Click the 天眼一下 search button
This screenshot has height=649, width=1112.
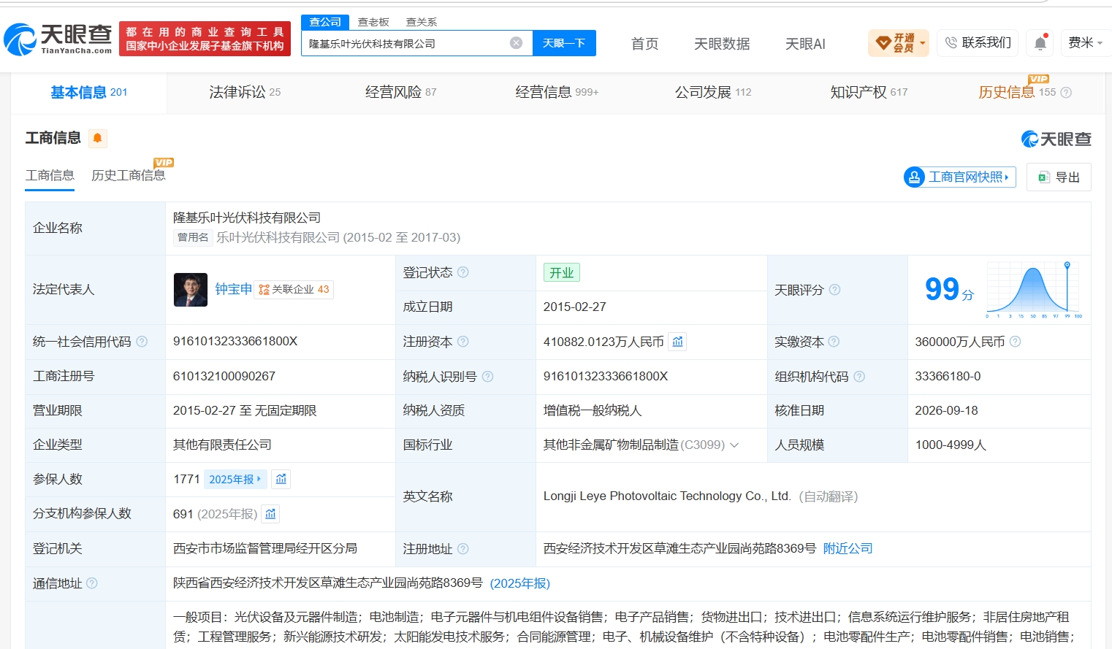[564, 43]
